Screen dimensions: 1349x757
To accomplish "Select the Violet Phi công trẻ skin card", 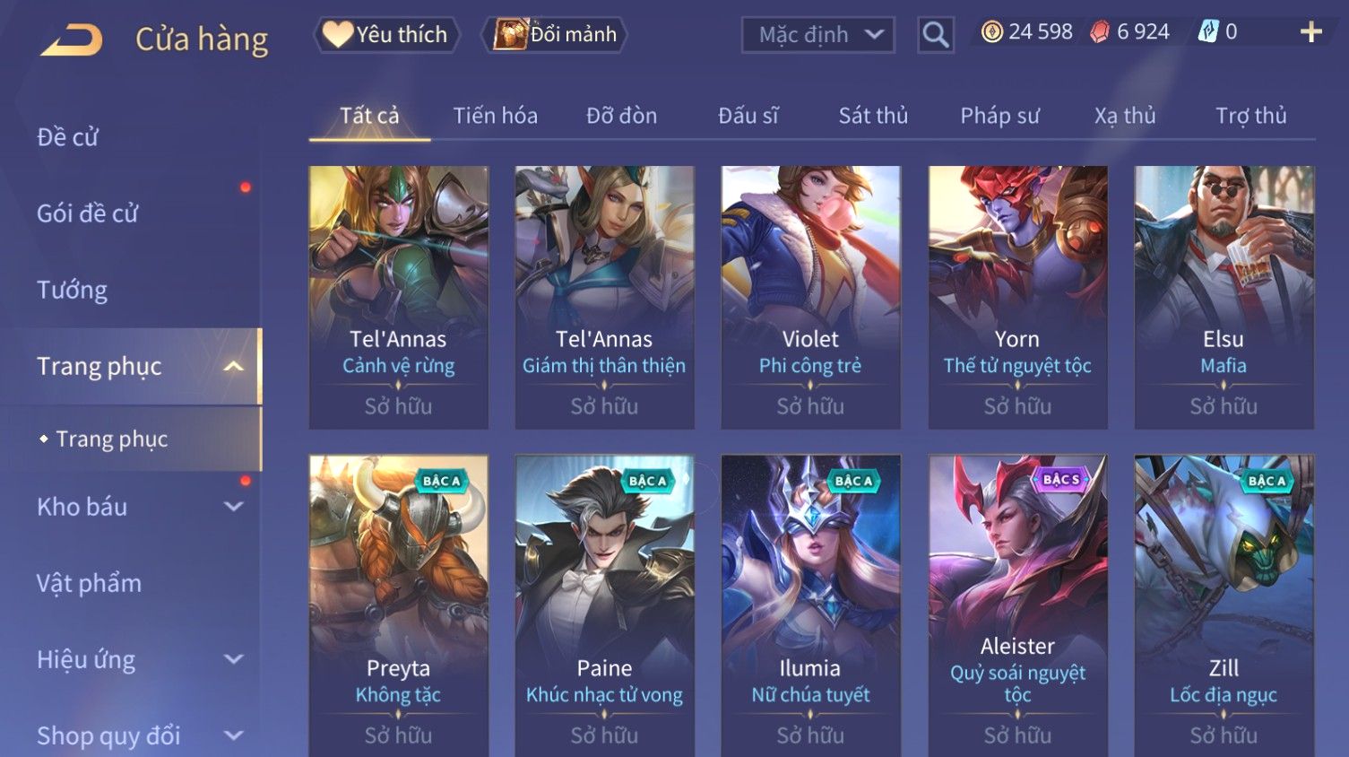I will tap(810, 297).
